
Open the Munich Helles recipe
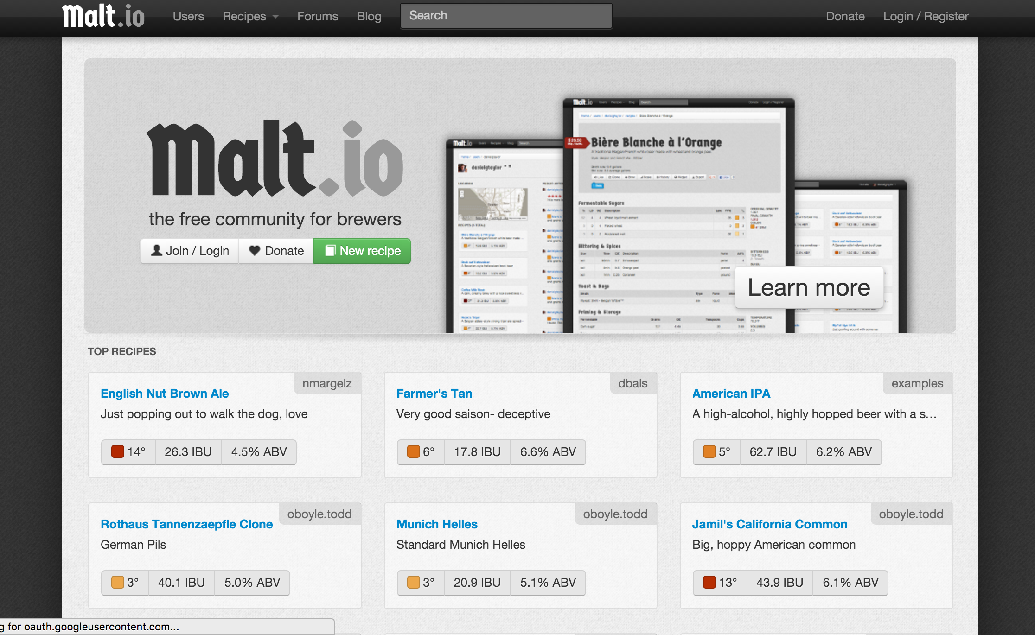[436, 524]
